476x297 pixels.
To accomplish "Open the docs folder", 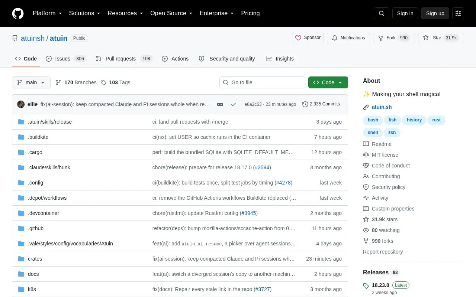I will pos(33,274).
